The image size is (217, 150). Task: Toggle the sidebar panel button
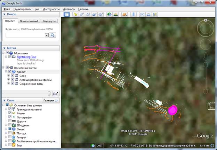(x=66, y=14)
